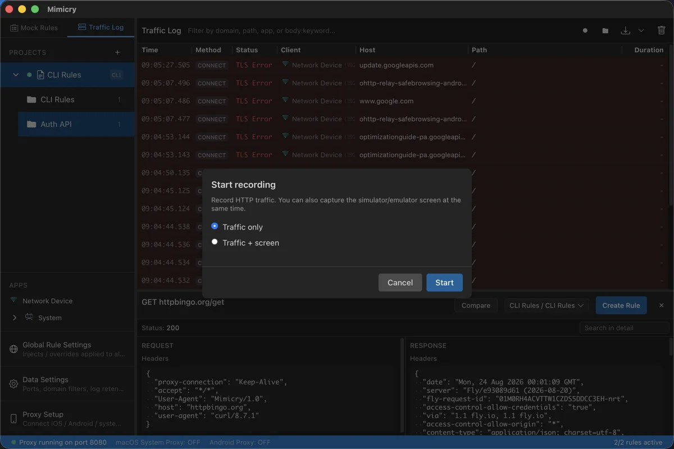Add a new project with plus icon
Image resolution: width=674 pixels, height=449 pixels.
117,52
